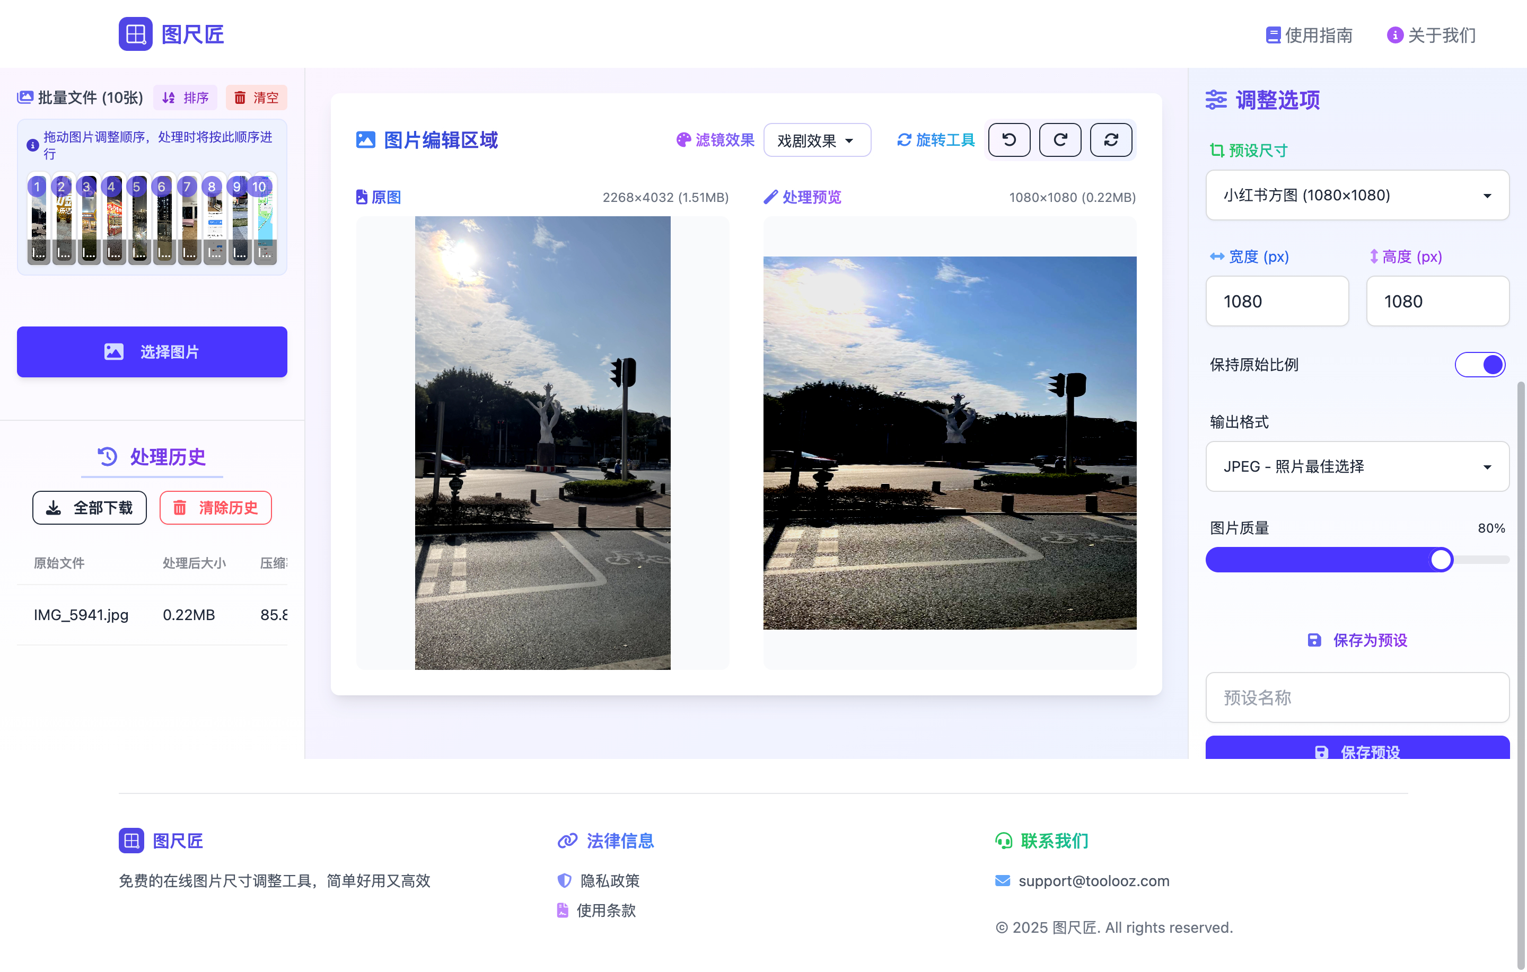Click the 预设名称 input field
This screenshot has height=972, width=1527.
tap(1356, 697)
